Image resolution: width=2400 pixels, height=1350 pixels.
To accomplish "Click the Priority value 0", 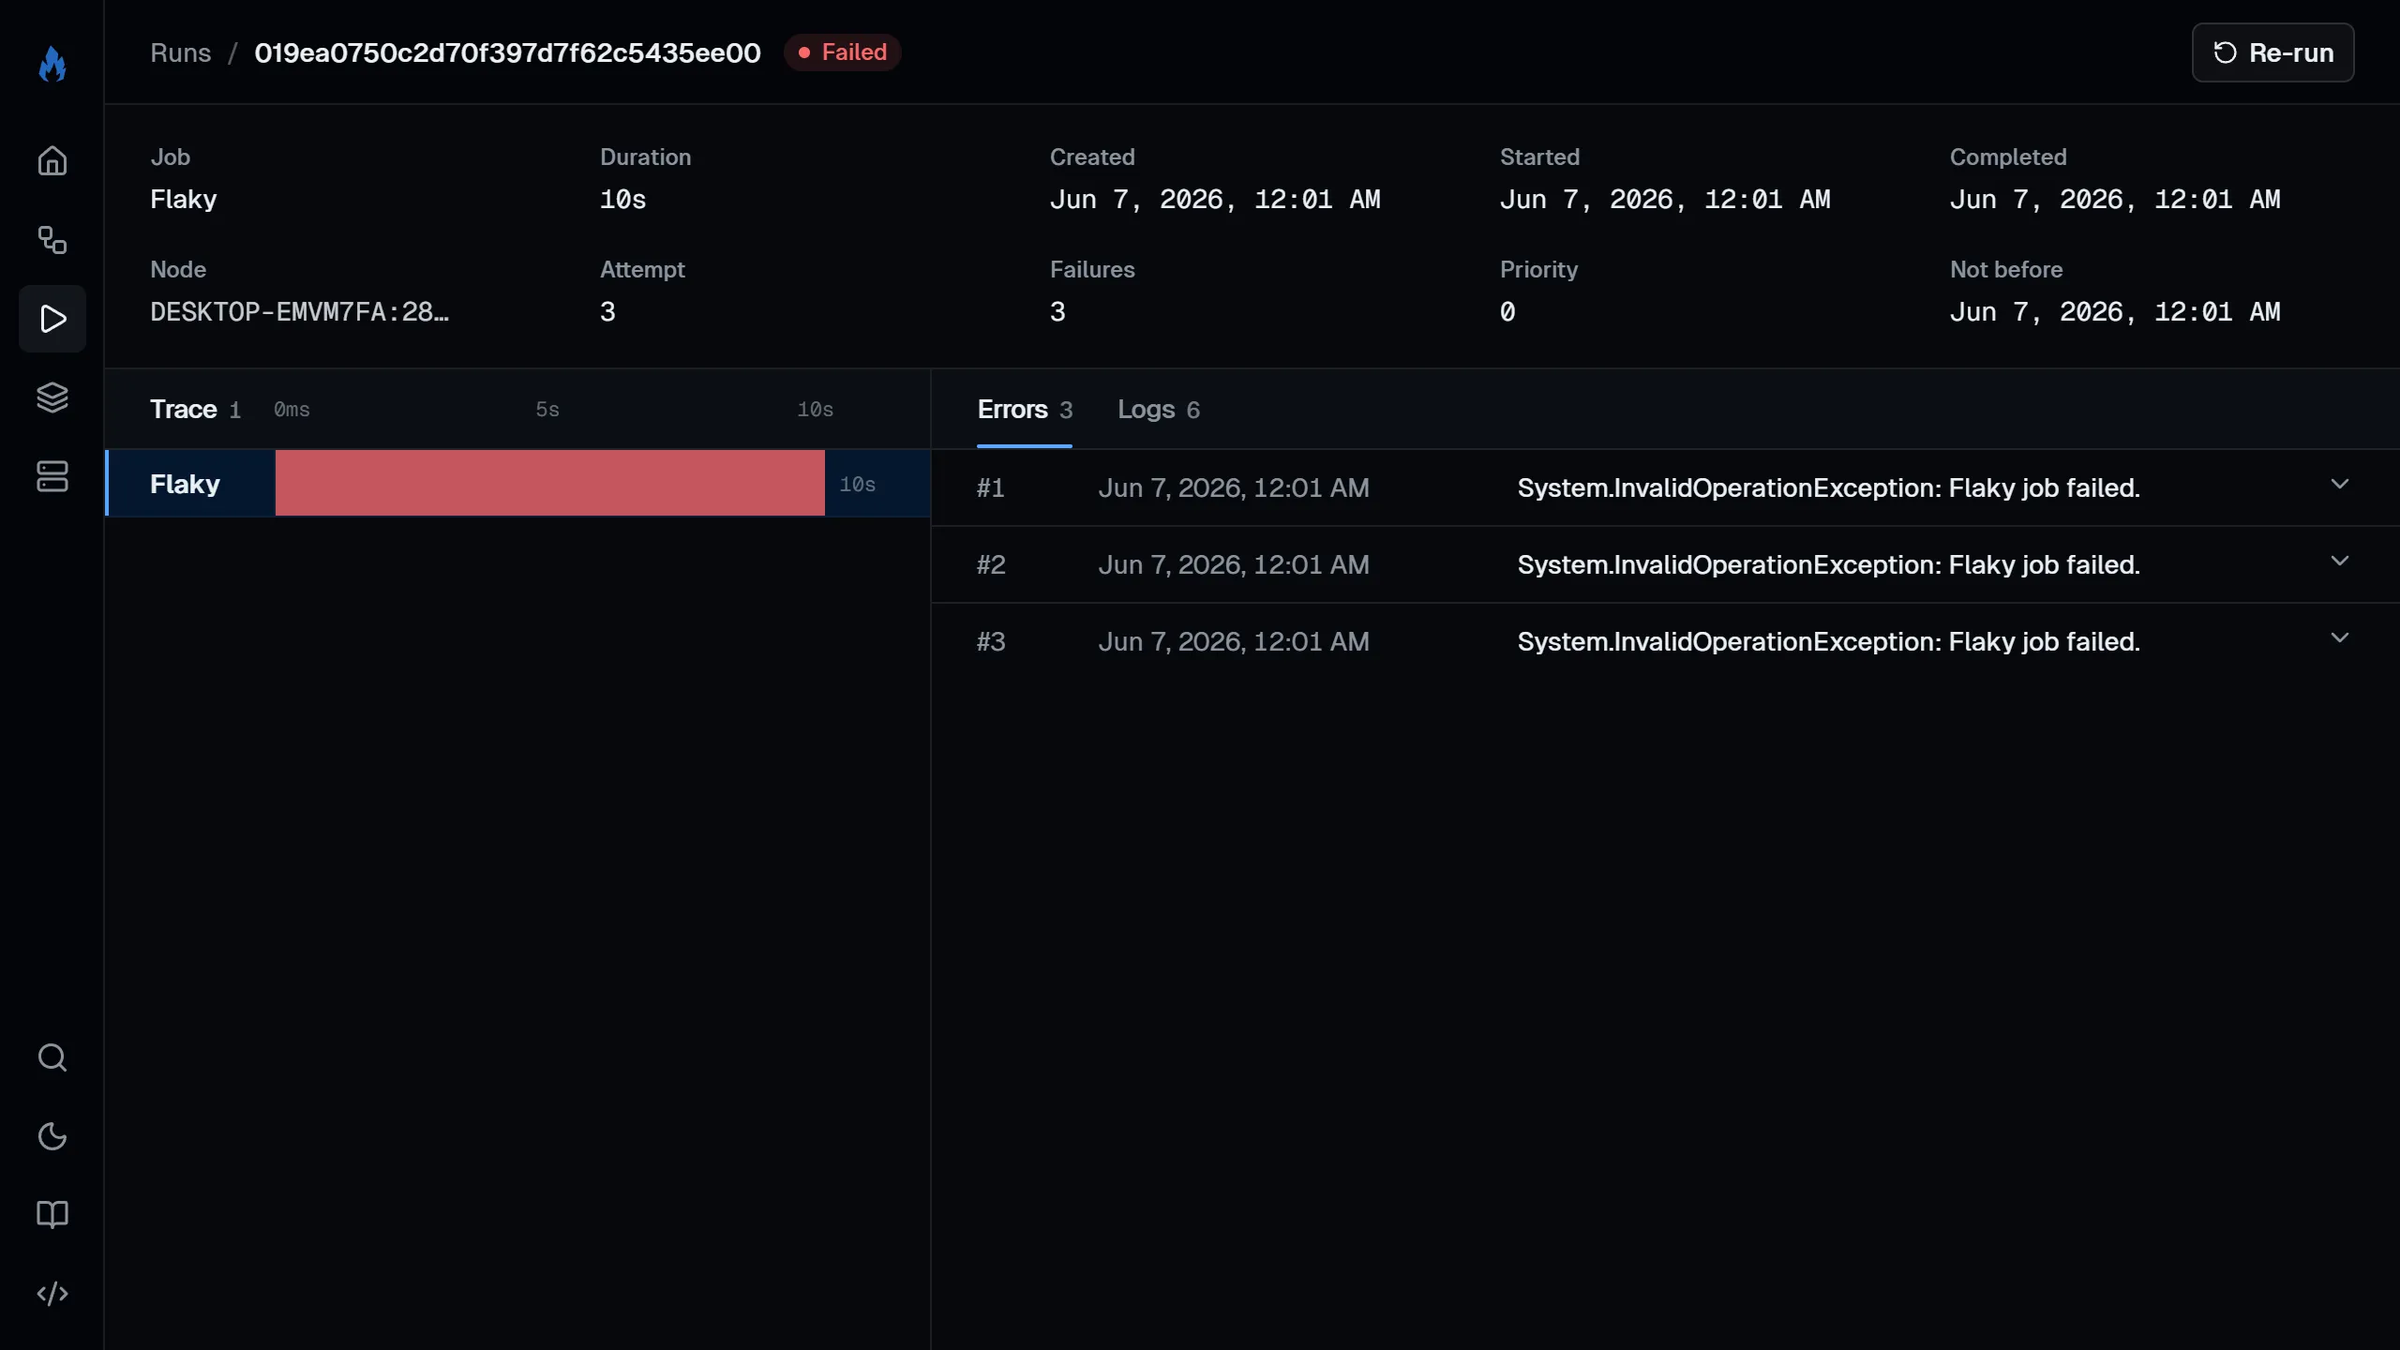I will [1507, 312].
